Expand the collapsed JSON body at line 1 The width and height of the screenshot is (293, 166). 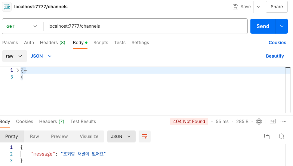pos(18,70)
